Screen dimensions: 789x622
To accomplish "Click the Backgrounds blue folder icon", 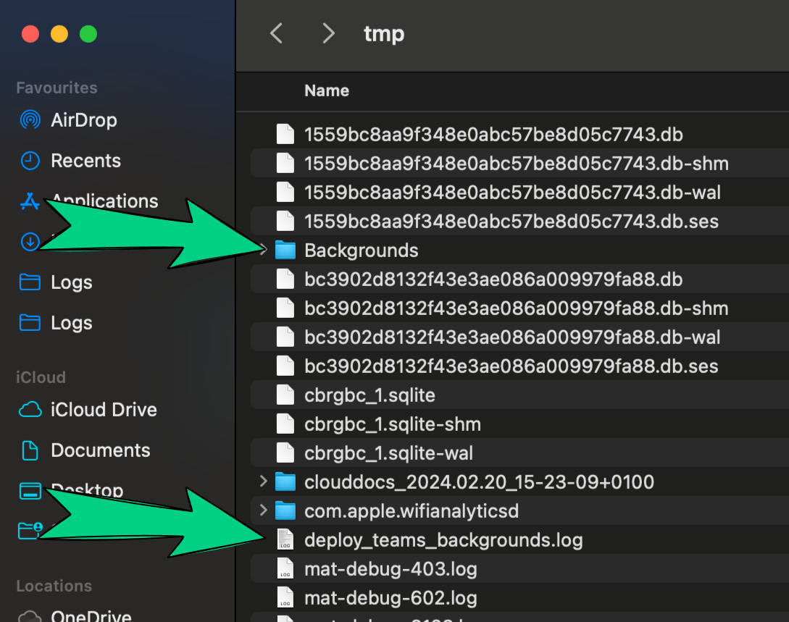I will coord(285,250).
